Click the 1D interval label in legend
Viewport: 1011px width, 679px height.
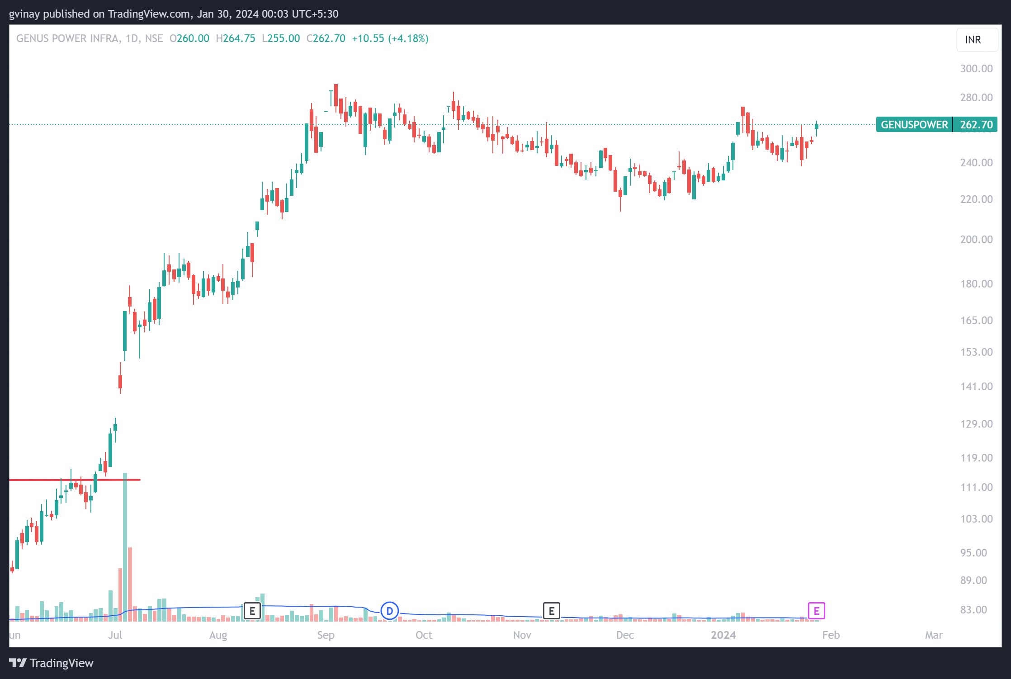132,38
